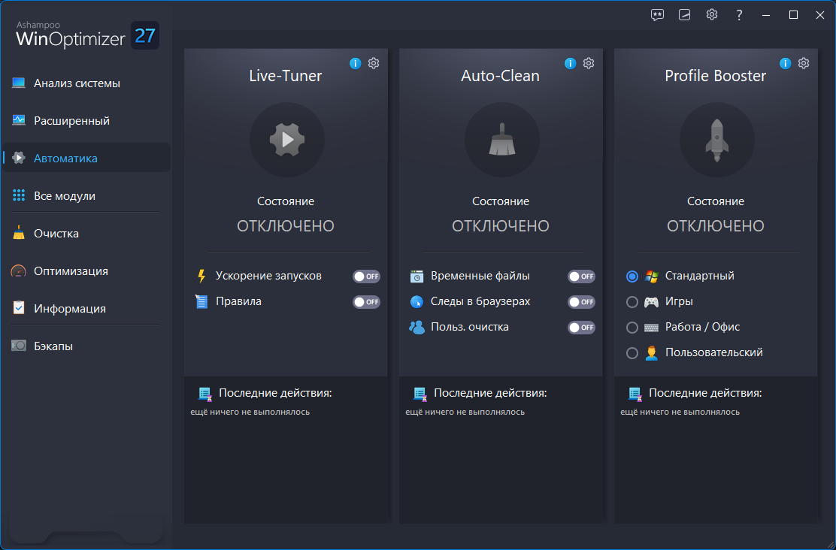This screenshot has width=836, height=550.
Task: Click the Auto-Clean info icon
Action: coord(570,63)
